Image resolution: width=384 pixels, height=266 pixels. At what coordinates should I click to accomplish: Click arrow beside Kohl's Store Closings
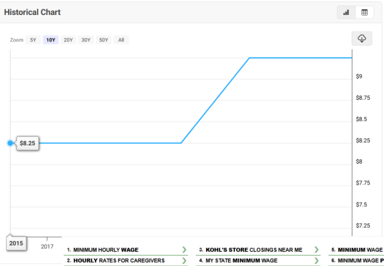point(316,250)
